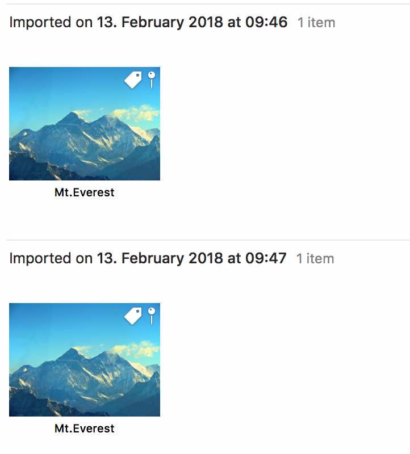This screenshot has width=410, height=454.
Task: Click the Mt.Everest title under the 09:47 photo
Action: click(84, 429)
